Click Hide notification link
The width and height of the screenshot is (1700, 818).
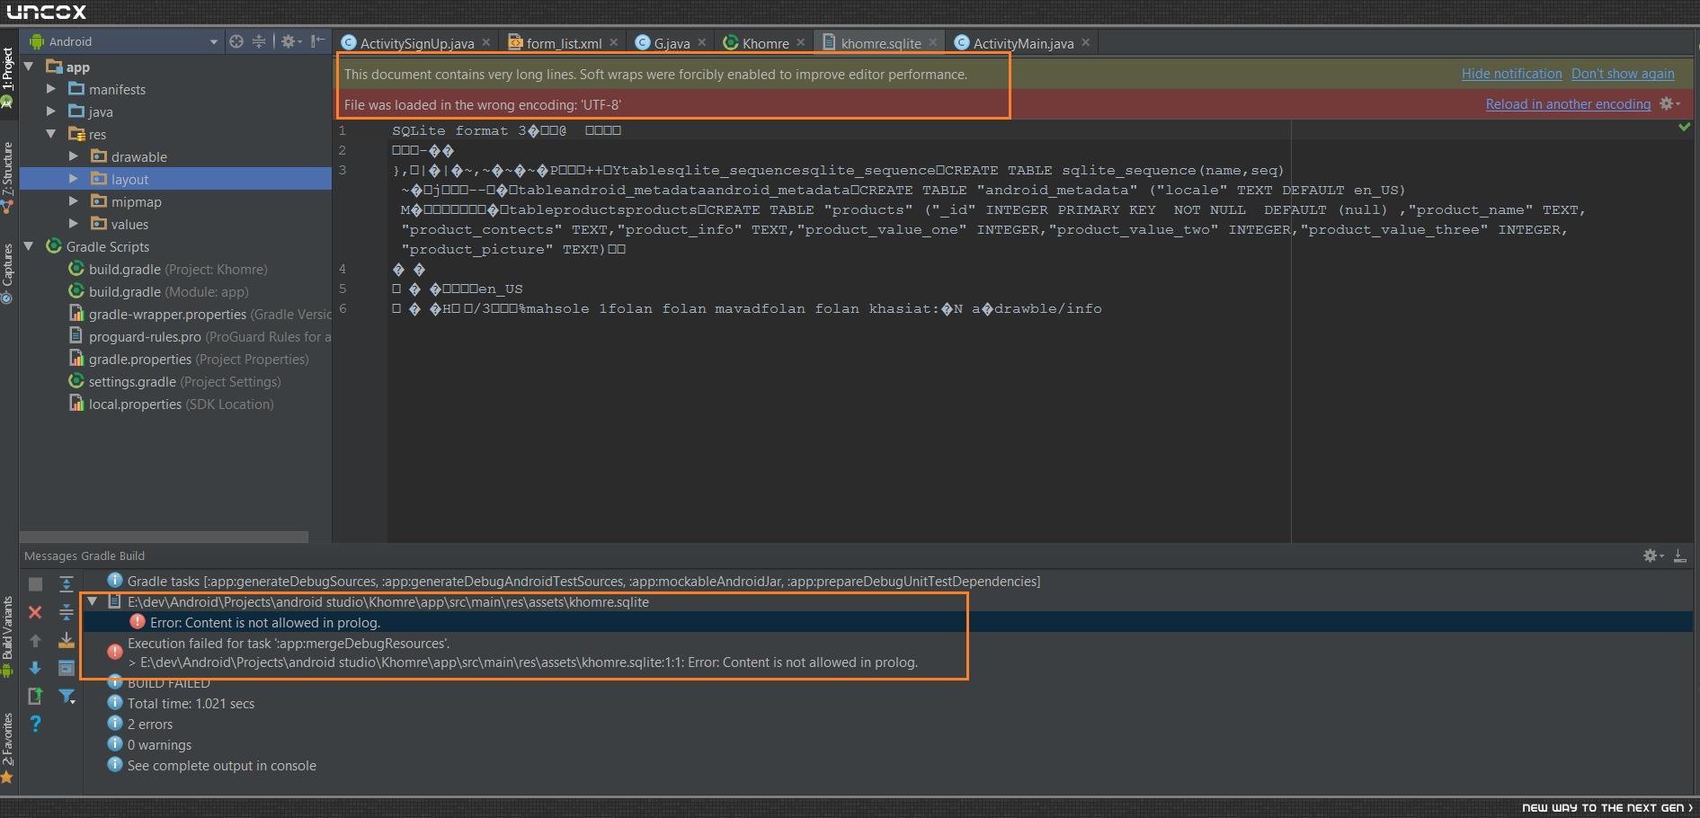pyautogui.click(x=1511, y=74)
